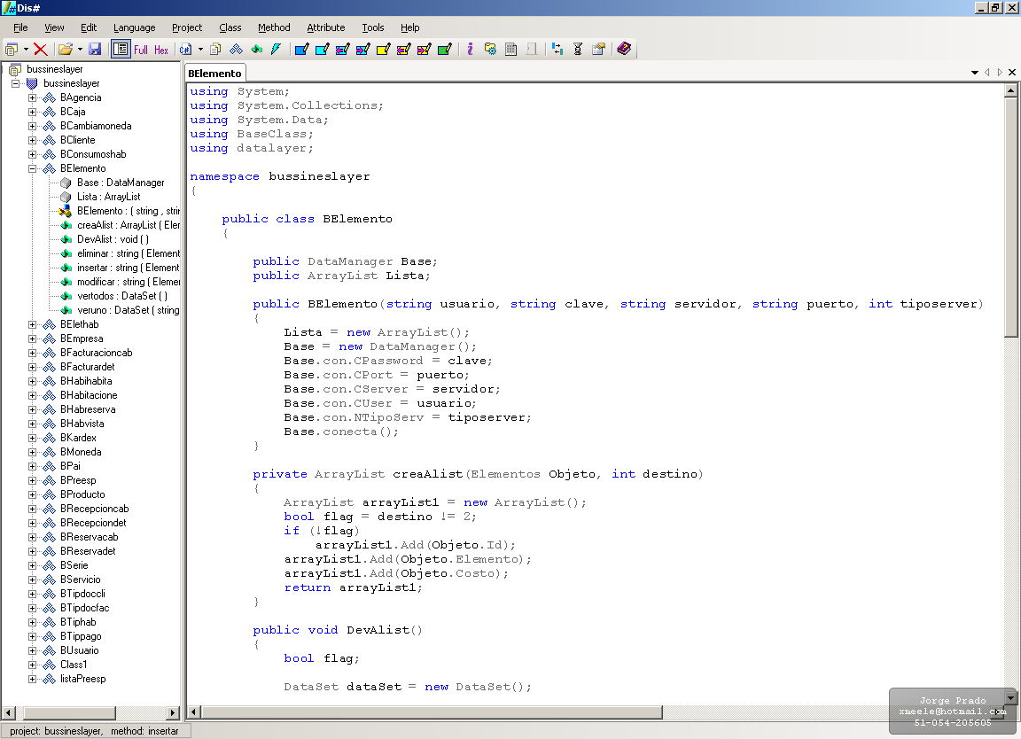Screen dimensions: 1021x739
Task: Click the purple help book icon
Action: coord(624,50)
